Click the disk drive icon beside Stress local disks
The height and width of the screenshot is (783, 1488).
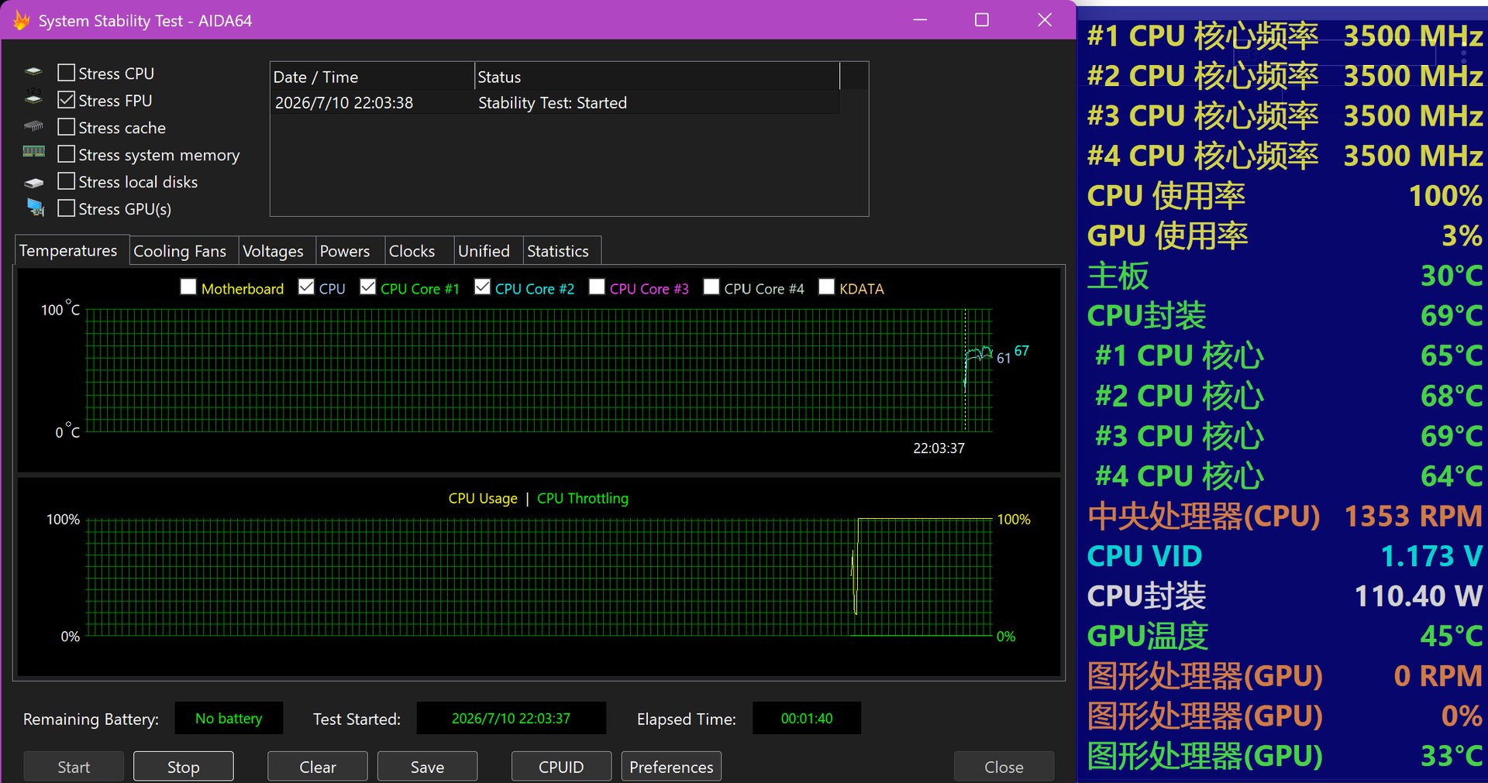[x=33, y=183]
